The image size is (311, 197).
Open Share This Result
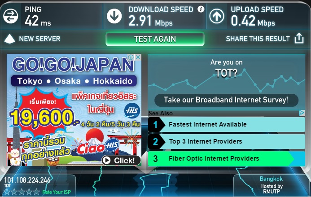click(258, 39)
